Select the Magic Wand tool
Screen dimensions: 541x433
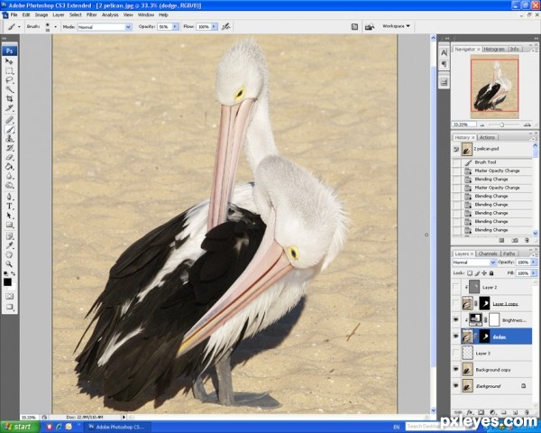click(x=9, y=90)
